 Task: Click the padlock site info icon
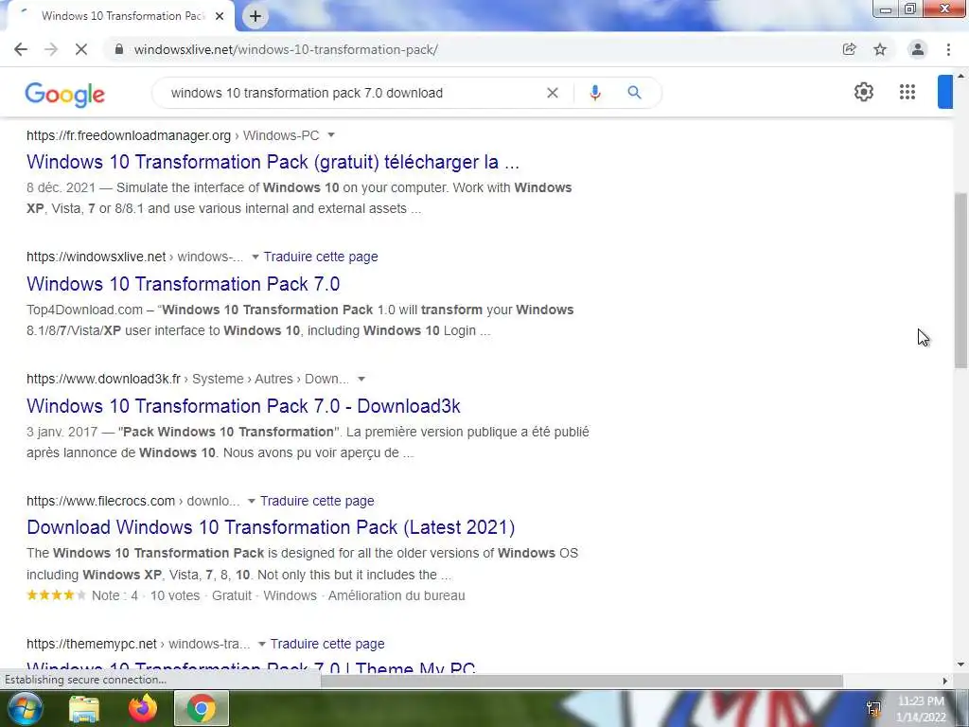click(x=119, y=49)
